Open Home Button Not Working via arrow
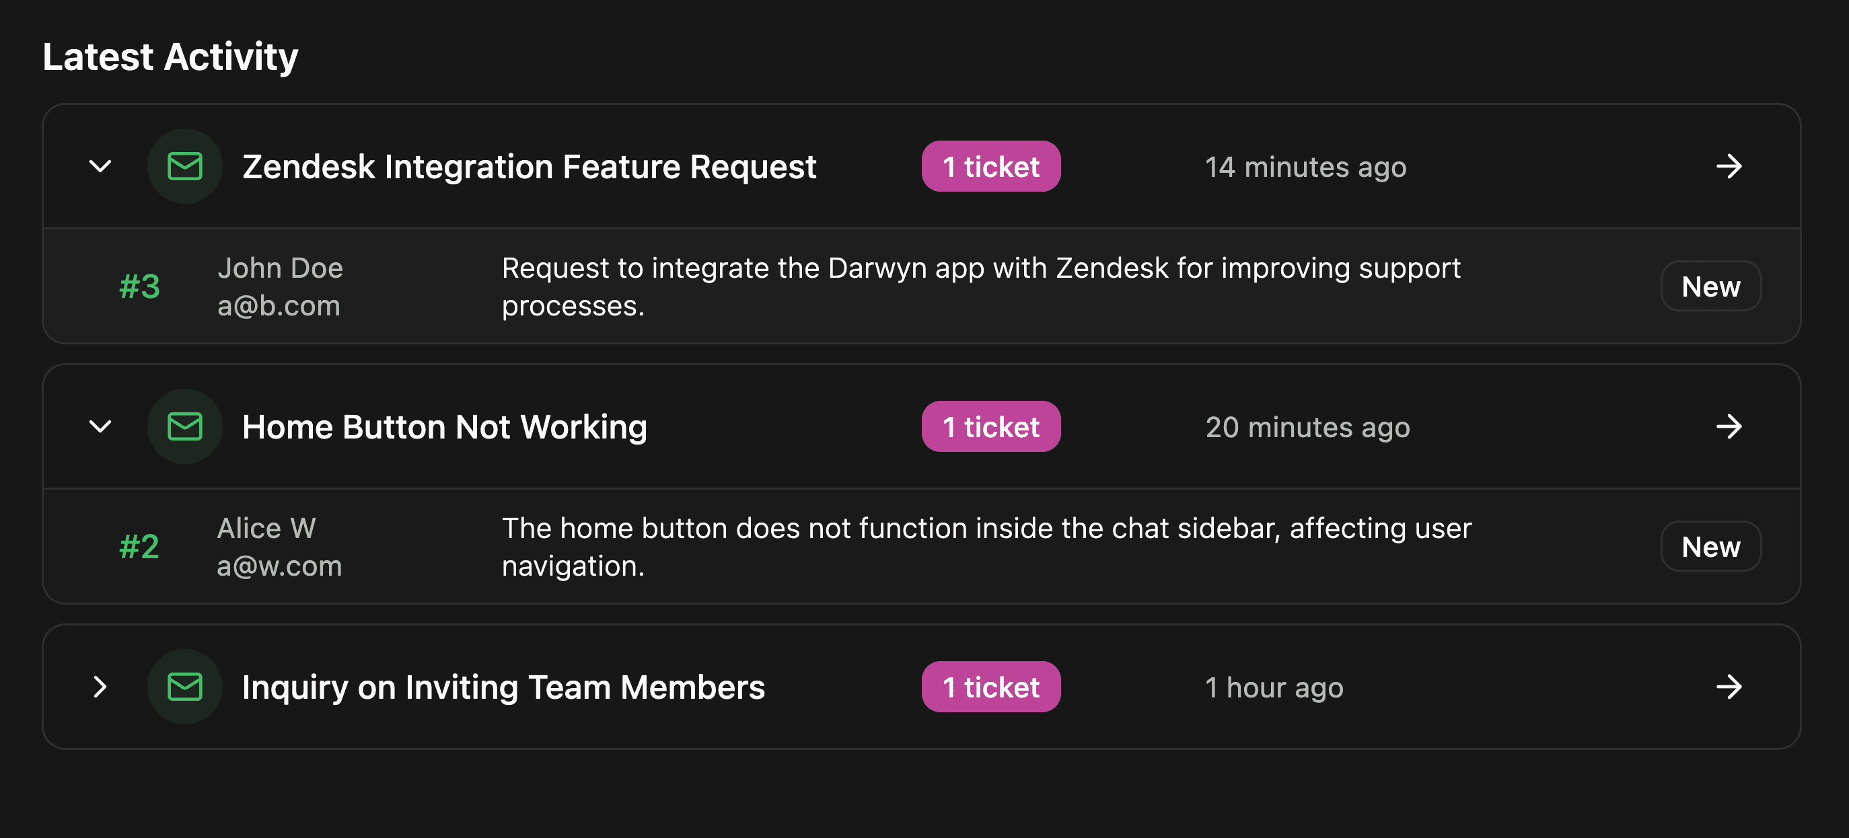Viewport: 1849px width, 838px height. point(1729,427)
